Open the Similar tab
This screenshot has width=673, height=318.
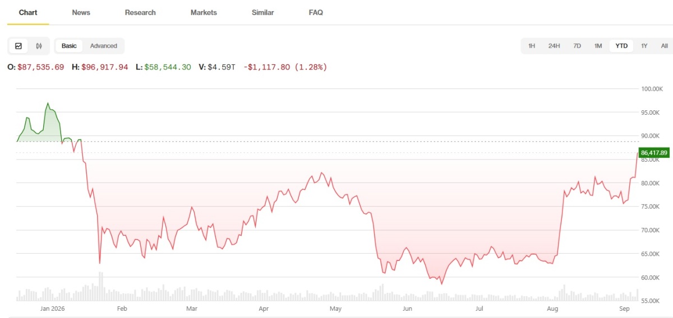(x=263, y=12)
